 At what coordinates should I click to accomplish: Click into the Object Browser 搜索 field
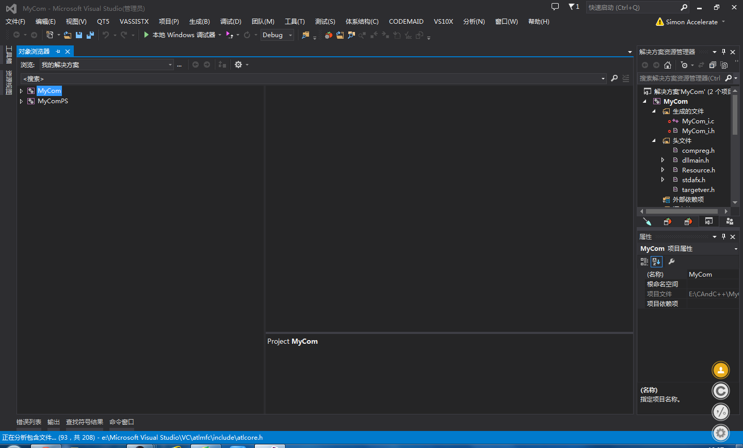tap(313, 78)
